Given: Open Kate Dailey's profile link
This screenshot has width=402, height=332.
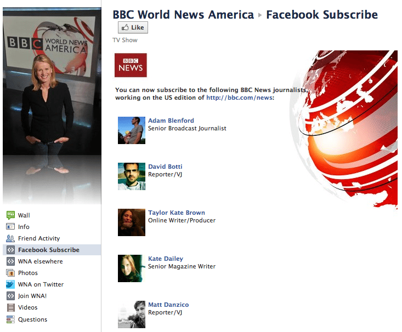Looking at the screenshot, I should point(166,259).
